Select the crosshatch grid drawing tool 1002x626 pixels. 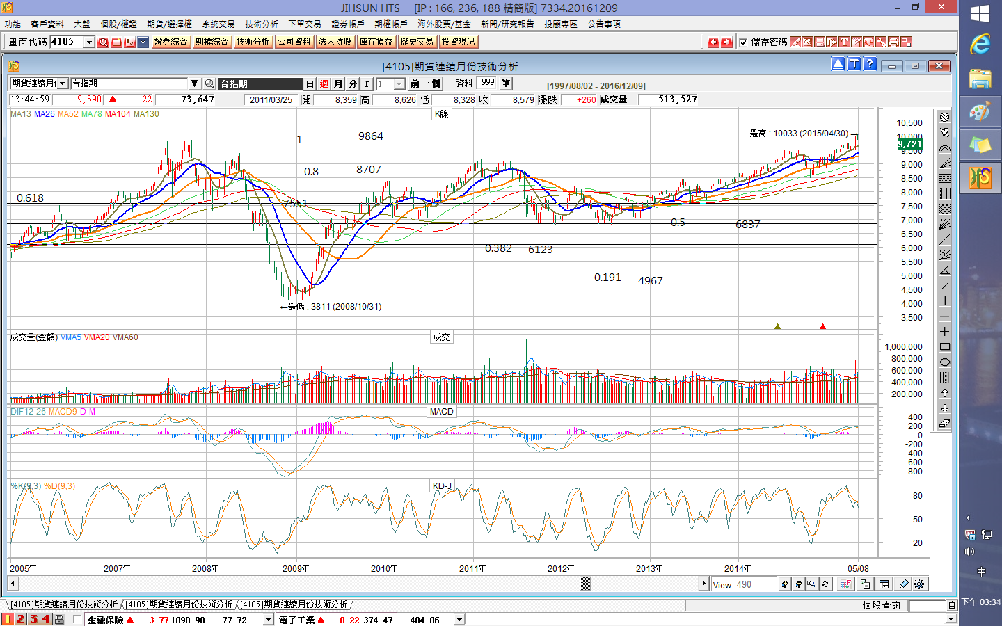pyautogui.click(x=944, y=209)
